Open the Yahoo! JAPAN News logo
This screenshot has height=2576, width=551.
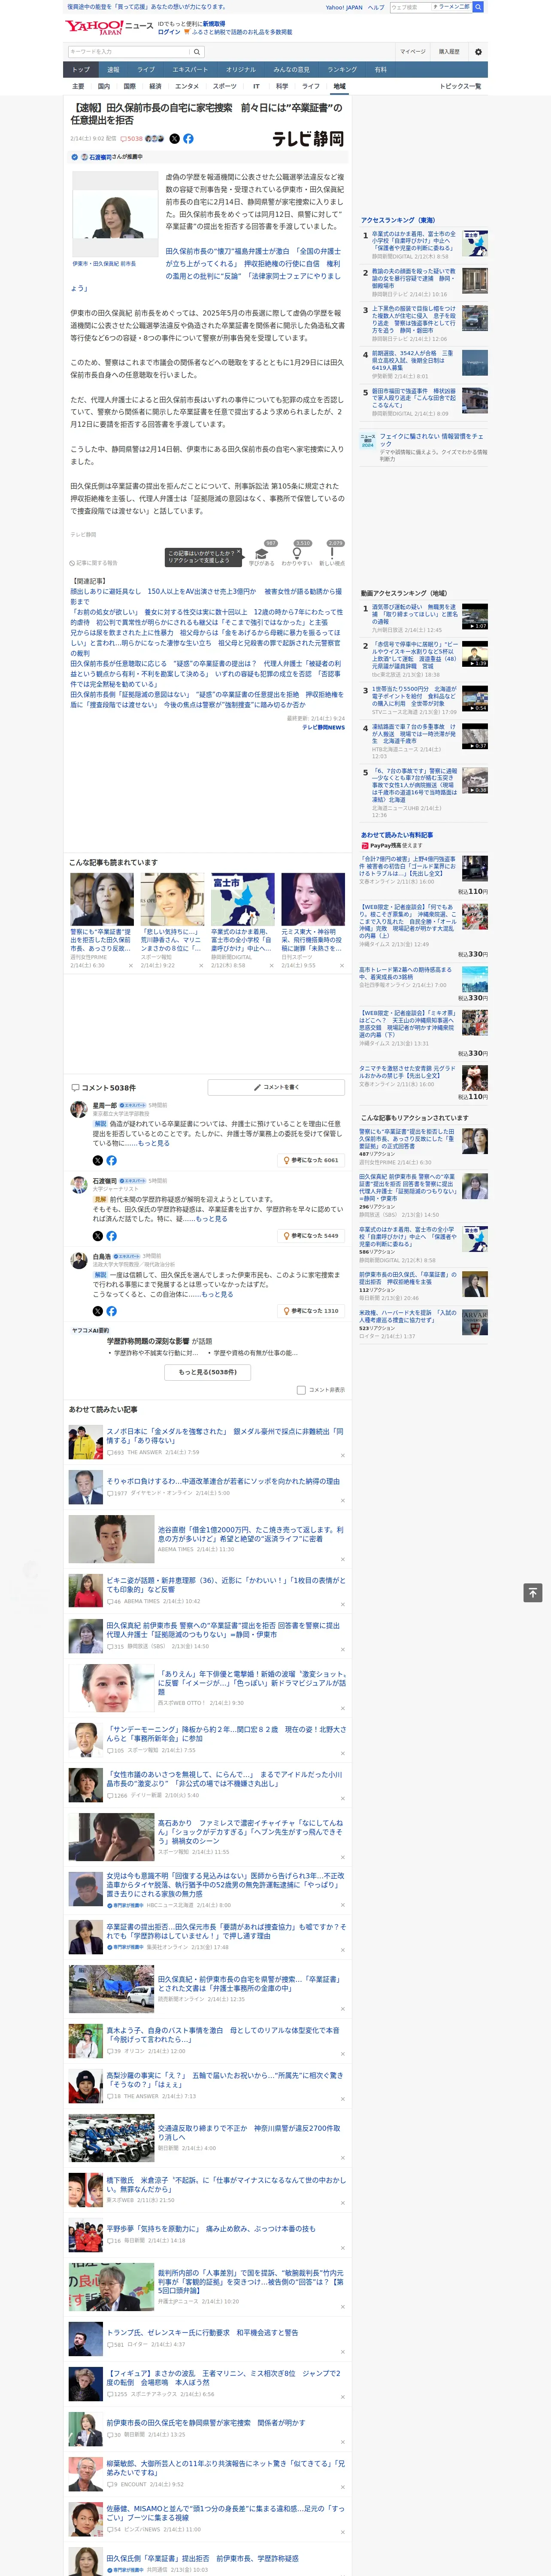click(x=109, y=27)
